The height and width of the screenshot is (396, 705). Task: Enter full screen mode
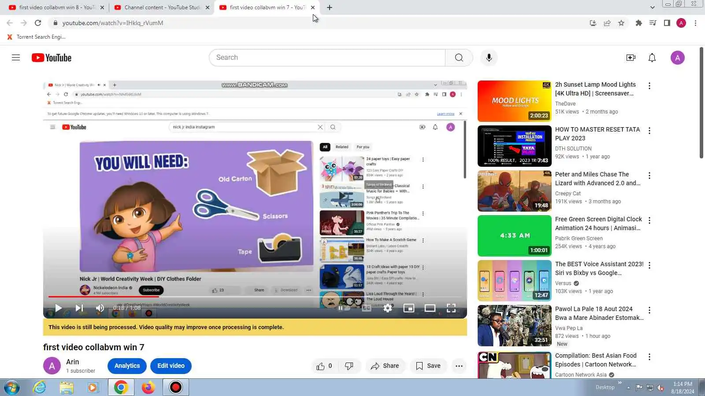451,308
